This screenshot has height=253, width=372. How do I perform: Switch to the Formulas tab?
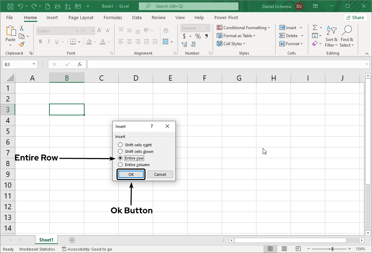[113, 17]
